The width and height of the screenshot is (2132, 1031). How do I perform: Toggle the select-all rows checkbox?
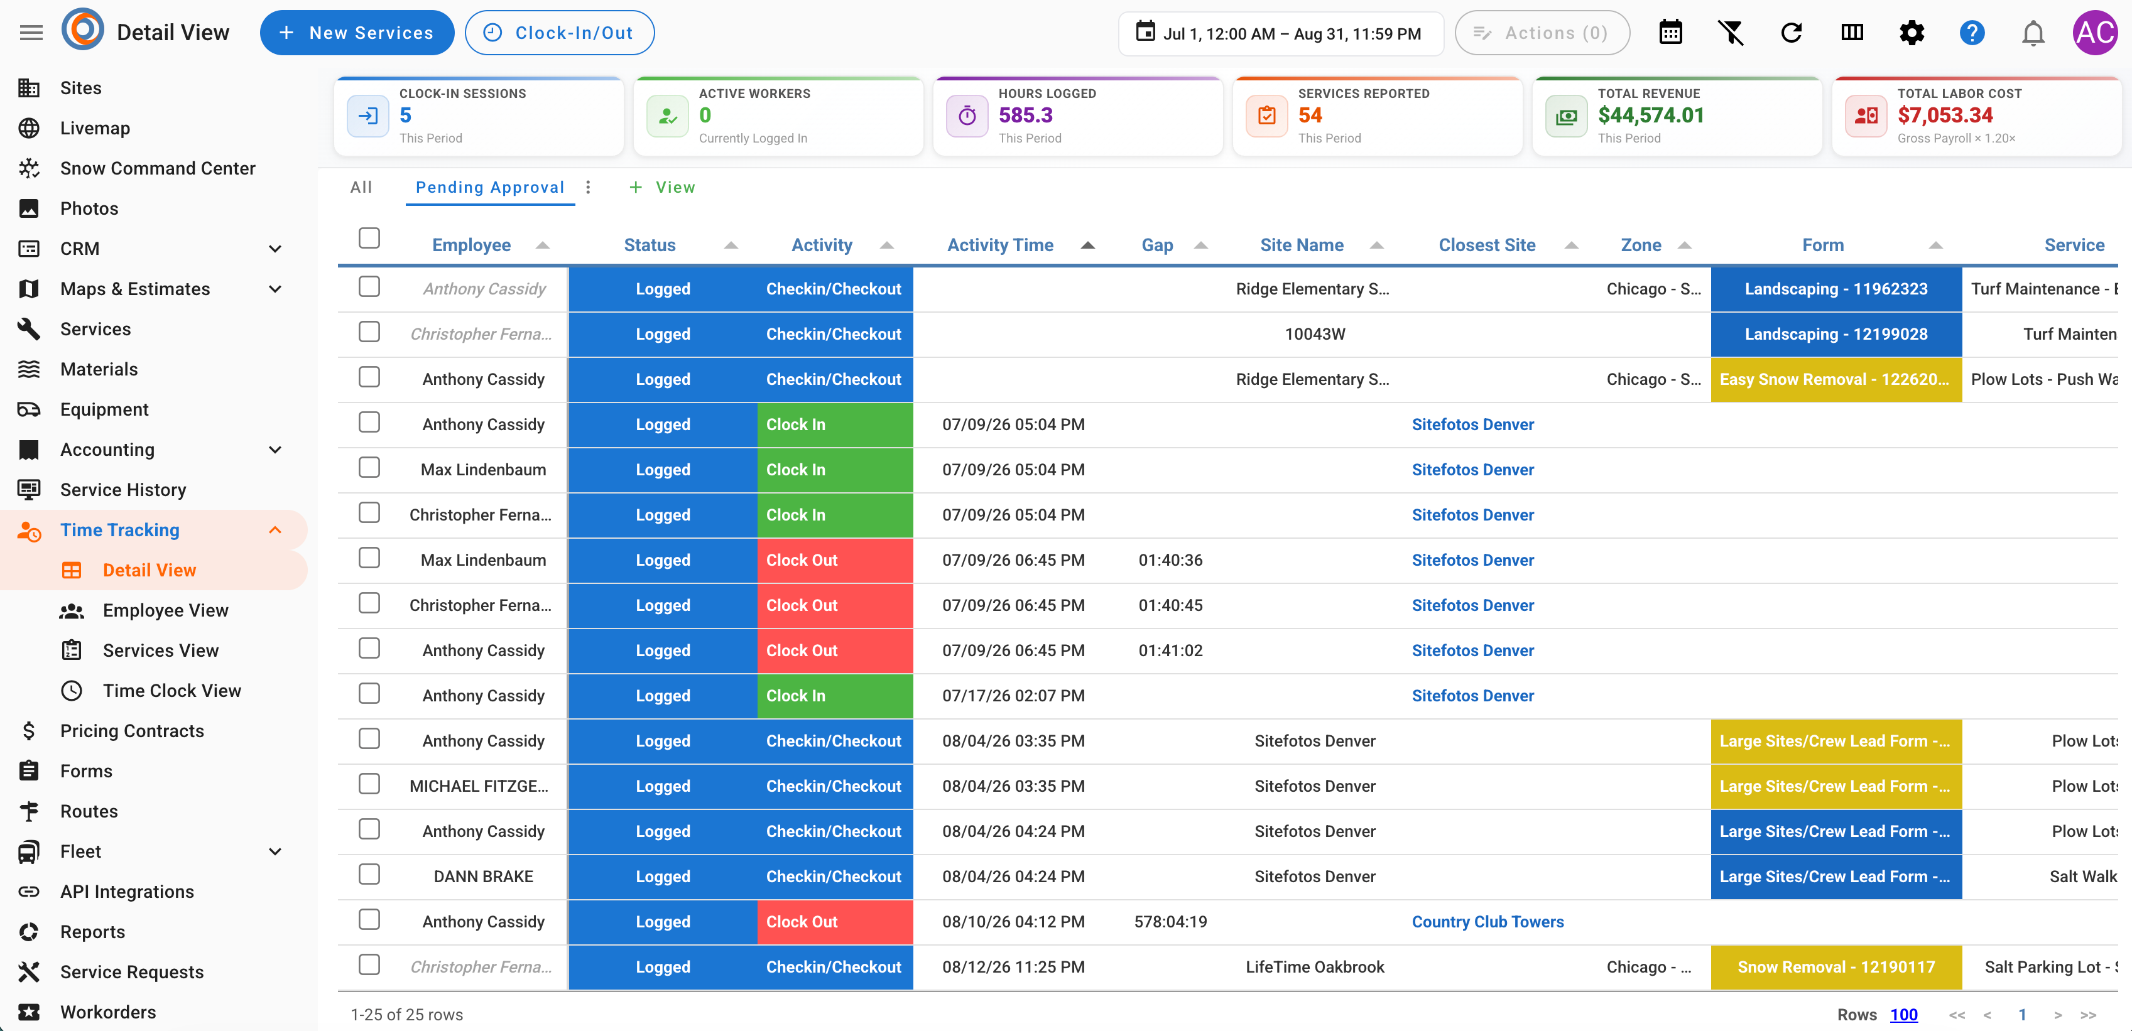[x=369, y=239]
